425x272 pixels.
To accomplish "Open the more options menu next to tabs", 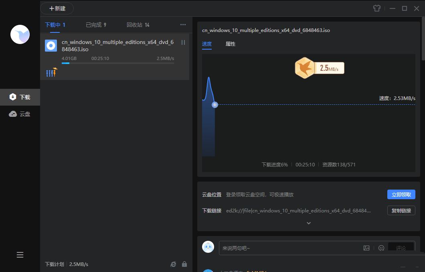I will pyautogui.click(x=183, y=24).
